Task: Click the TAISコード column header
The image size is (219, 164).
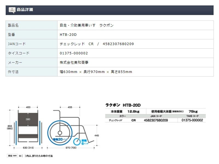Action: 192,116
